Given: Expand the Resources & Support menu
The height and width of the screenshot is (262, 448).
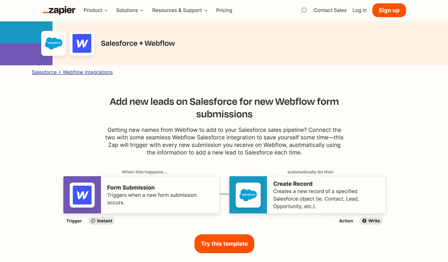Looking at the screenshot, I should click(179, 10).
